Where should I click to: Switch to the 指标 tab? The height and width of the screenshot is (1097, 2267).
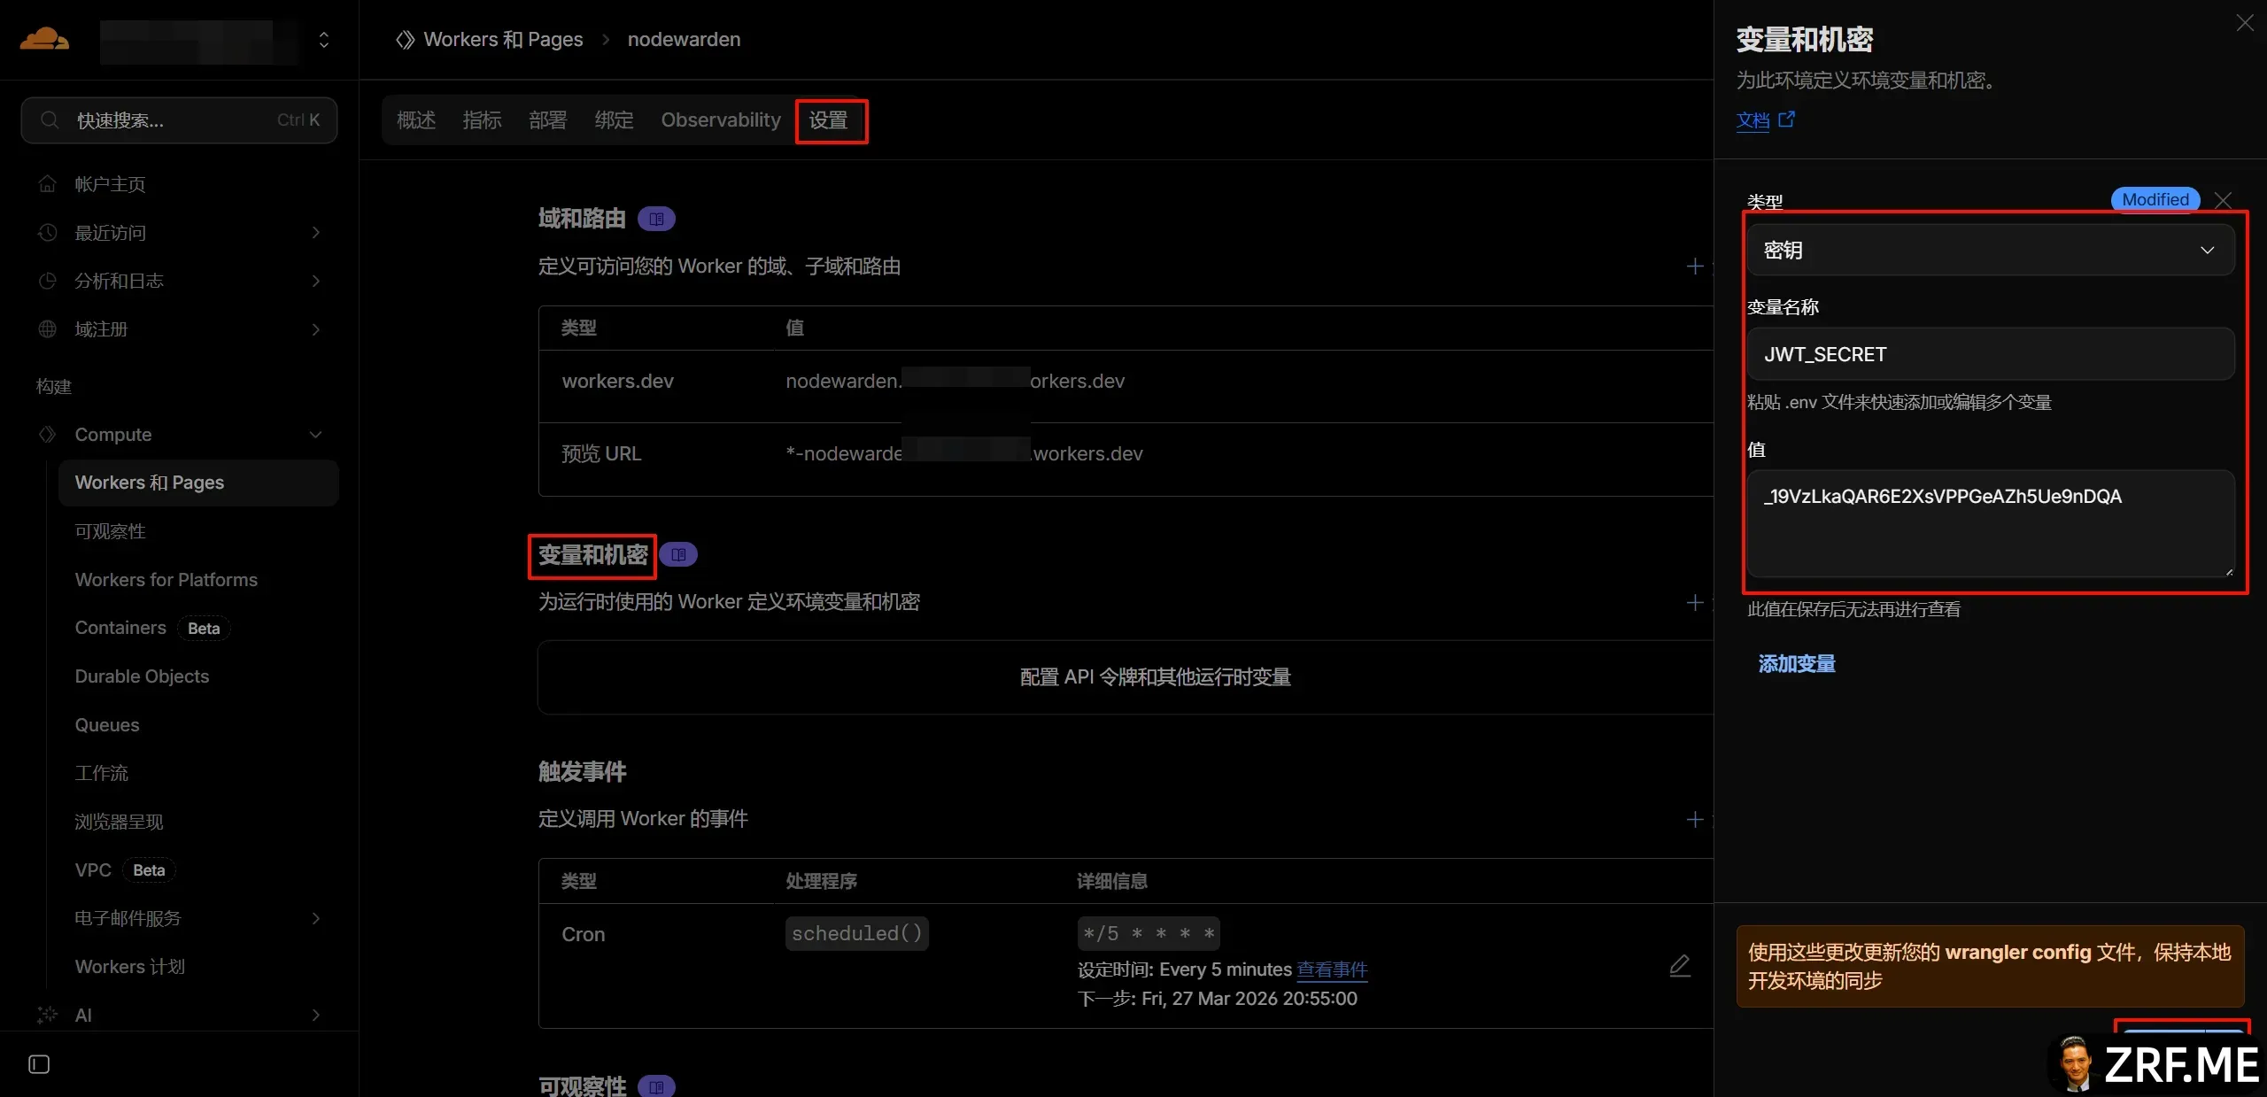482,120
